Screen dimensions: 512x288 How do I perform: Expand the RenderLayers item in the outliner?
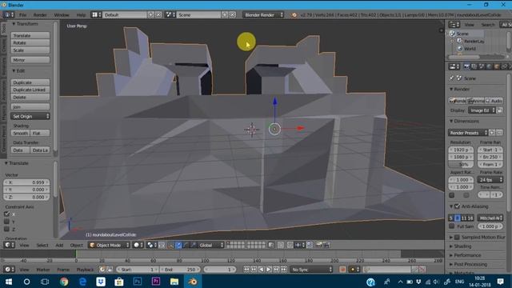coord(452,41)
